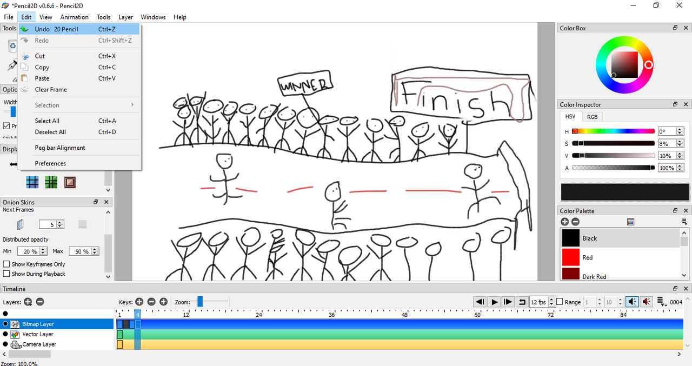The height and width of the screenshot is (366, 692).
Task: Pick a hue on the color wheel
Action: (x=624, y=65)
